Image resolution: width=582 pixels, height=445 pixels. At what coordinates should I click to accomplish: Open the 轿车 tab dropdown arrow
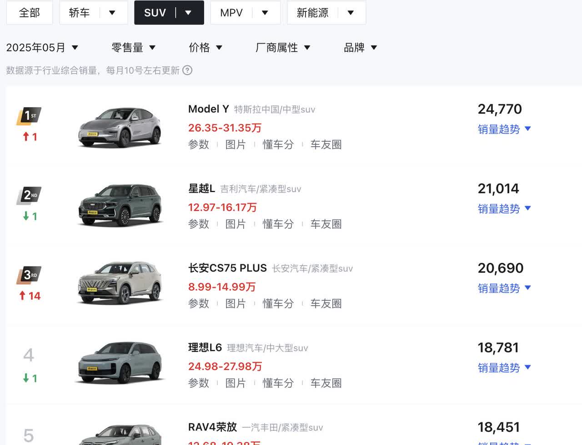point(112,13)
